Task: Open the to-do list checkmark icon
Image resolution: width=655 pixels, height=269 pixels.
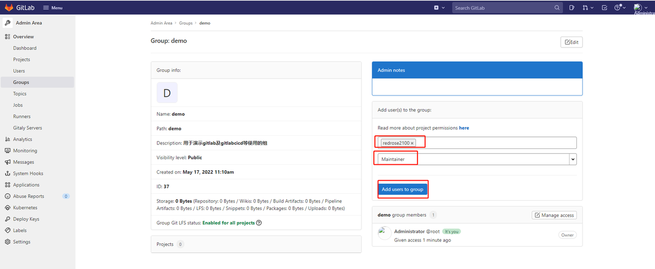Action: 604,8
